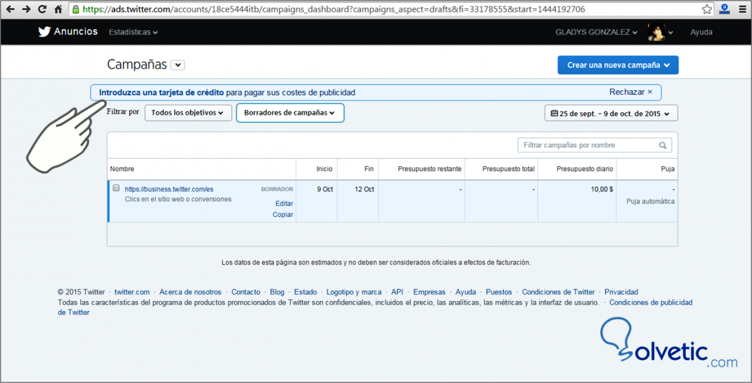Tick the checkbox for business.twitter.com/es campaign

coord(116,187)
